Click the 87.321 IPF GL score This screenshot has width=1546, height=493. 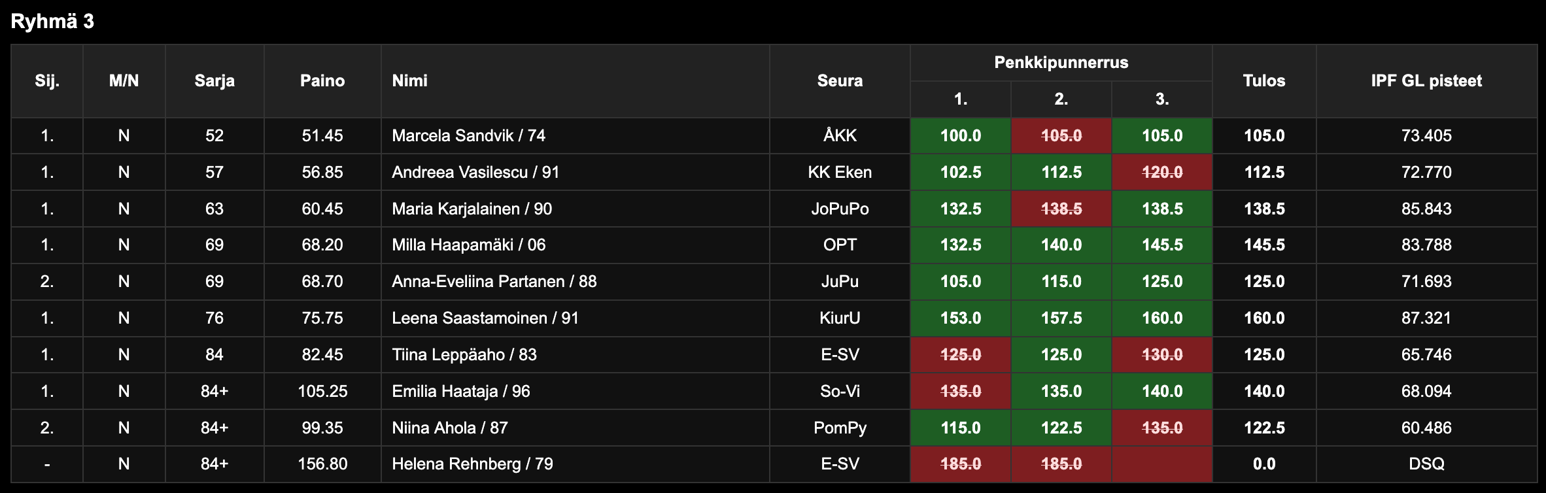click(x=1426, y=318)
